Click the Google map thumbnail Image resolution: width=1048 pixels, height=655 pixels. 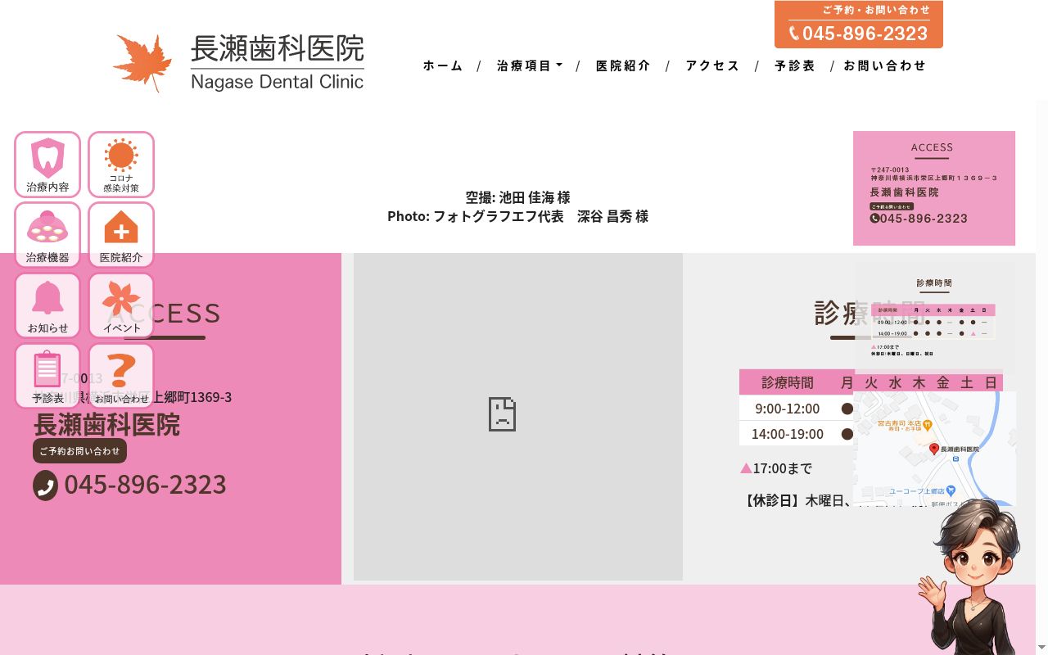click(934, 448)
